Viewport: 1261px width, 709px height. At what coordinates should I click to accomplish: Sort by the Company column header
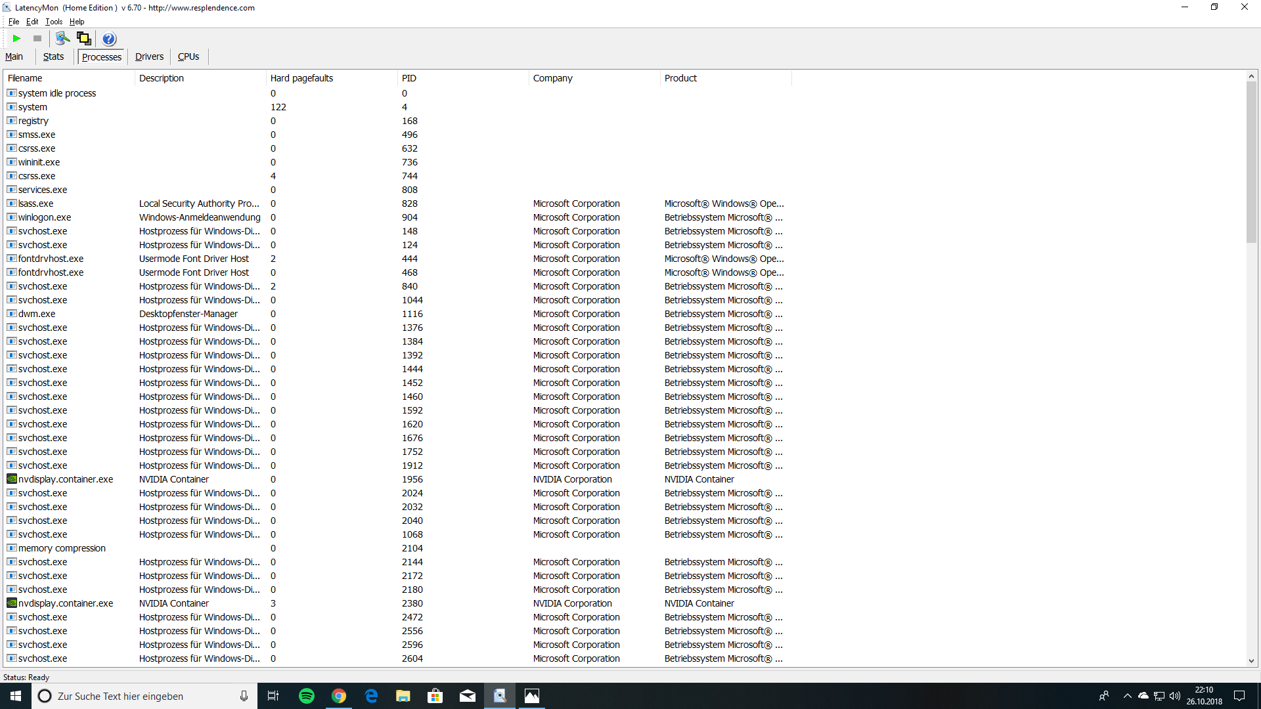(552, 78)
